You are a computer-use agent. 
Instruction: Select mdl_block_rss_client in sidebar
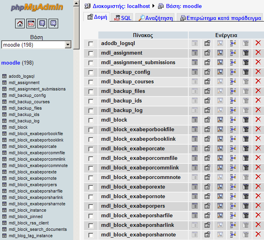click(29, 223)
